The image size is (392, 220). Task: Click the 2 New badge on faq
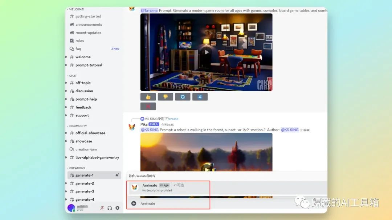tap(115, 49)
